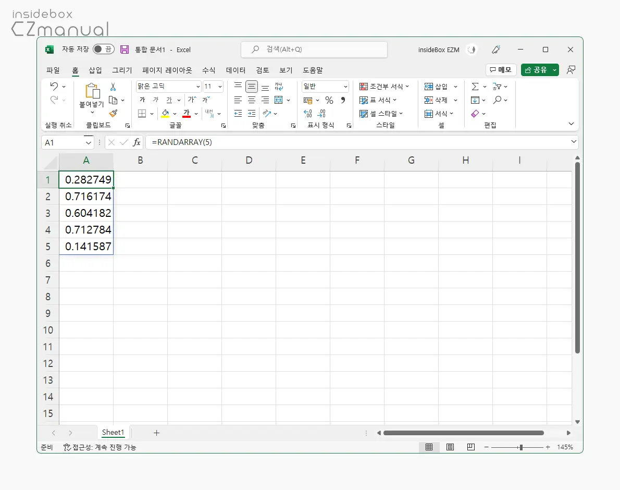This screenshot has height=490, width=620.
Task: Open the 공유 share dropdown arrow
Action: click(554, 70)
